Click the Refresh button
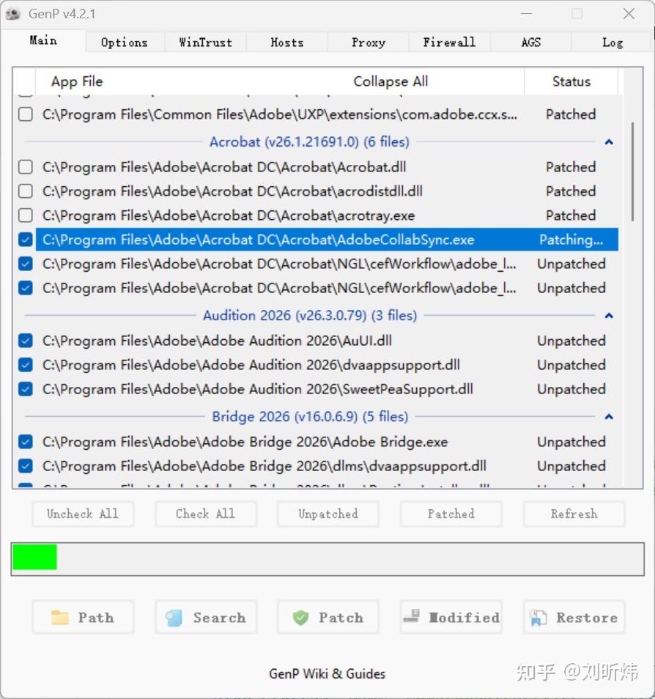Viewport: 655px width, 699px height. [574, 514]
